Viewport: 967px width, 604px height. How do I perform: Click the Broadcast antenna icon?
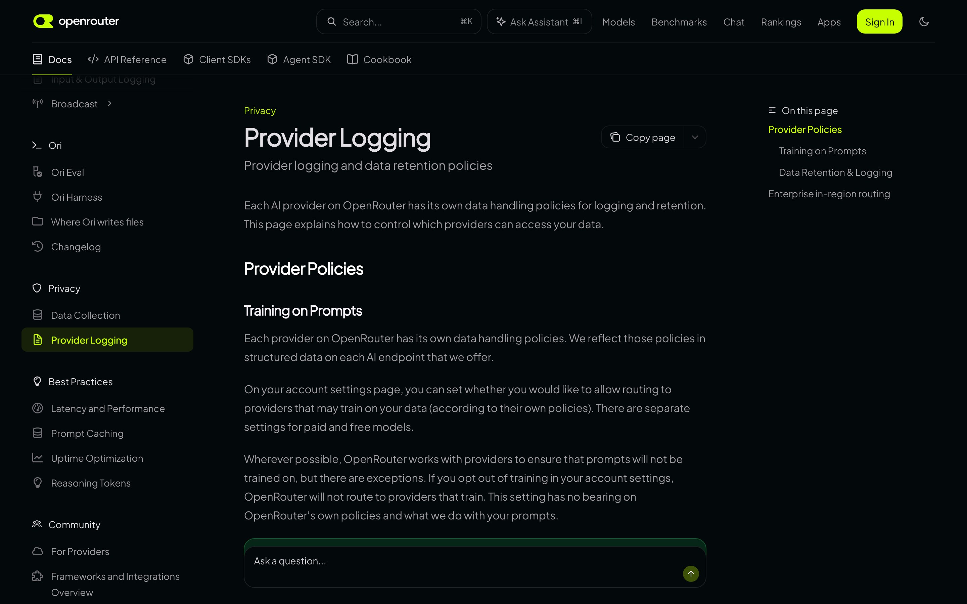pos(38,104)
